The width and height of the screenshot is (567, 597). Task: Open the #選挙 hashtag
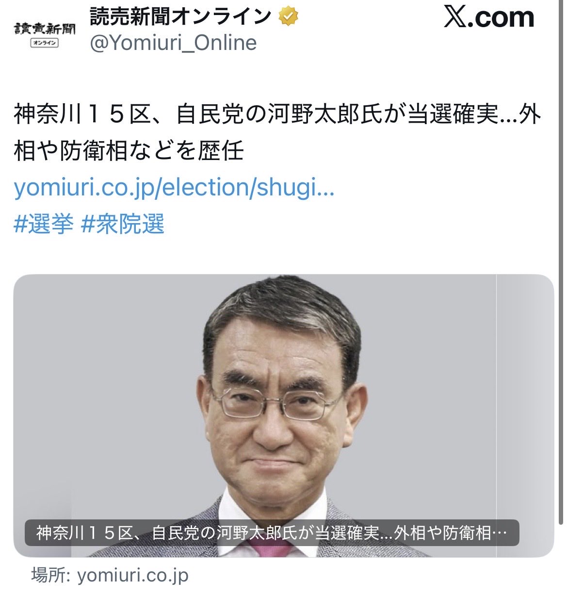[44, 225]
